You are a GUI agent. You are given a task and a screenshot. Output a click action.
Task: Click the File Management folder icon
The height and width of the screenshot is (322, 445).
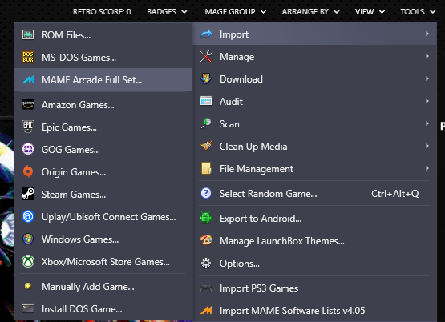pyautogui.click(x=206, y=168)
